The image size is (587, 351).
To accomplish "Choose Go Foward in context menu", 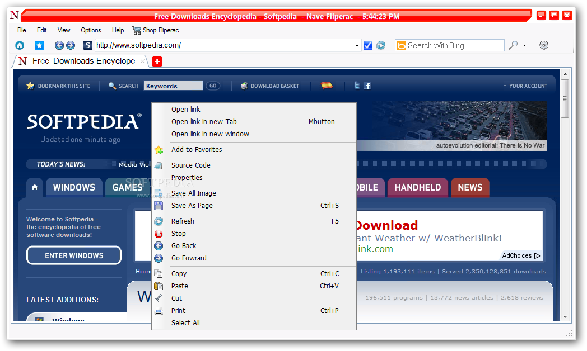I will coord(254,258).
